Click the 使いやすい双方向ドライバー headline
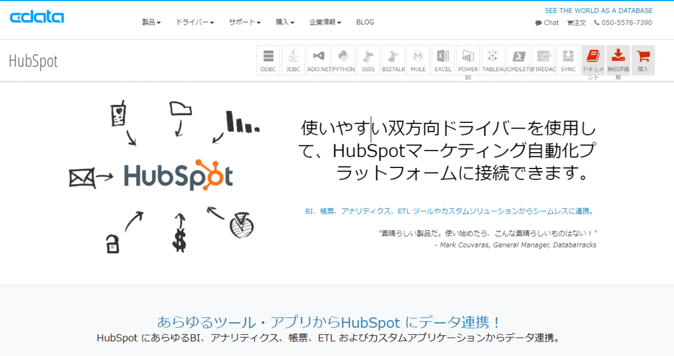This screenshot has width=674, height=356. pyautogui.click(x=447, y=150)
